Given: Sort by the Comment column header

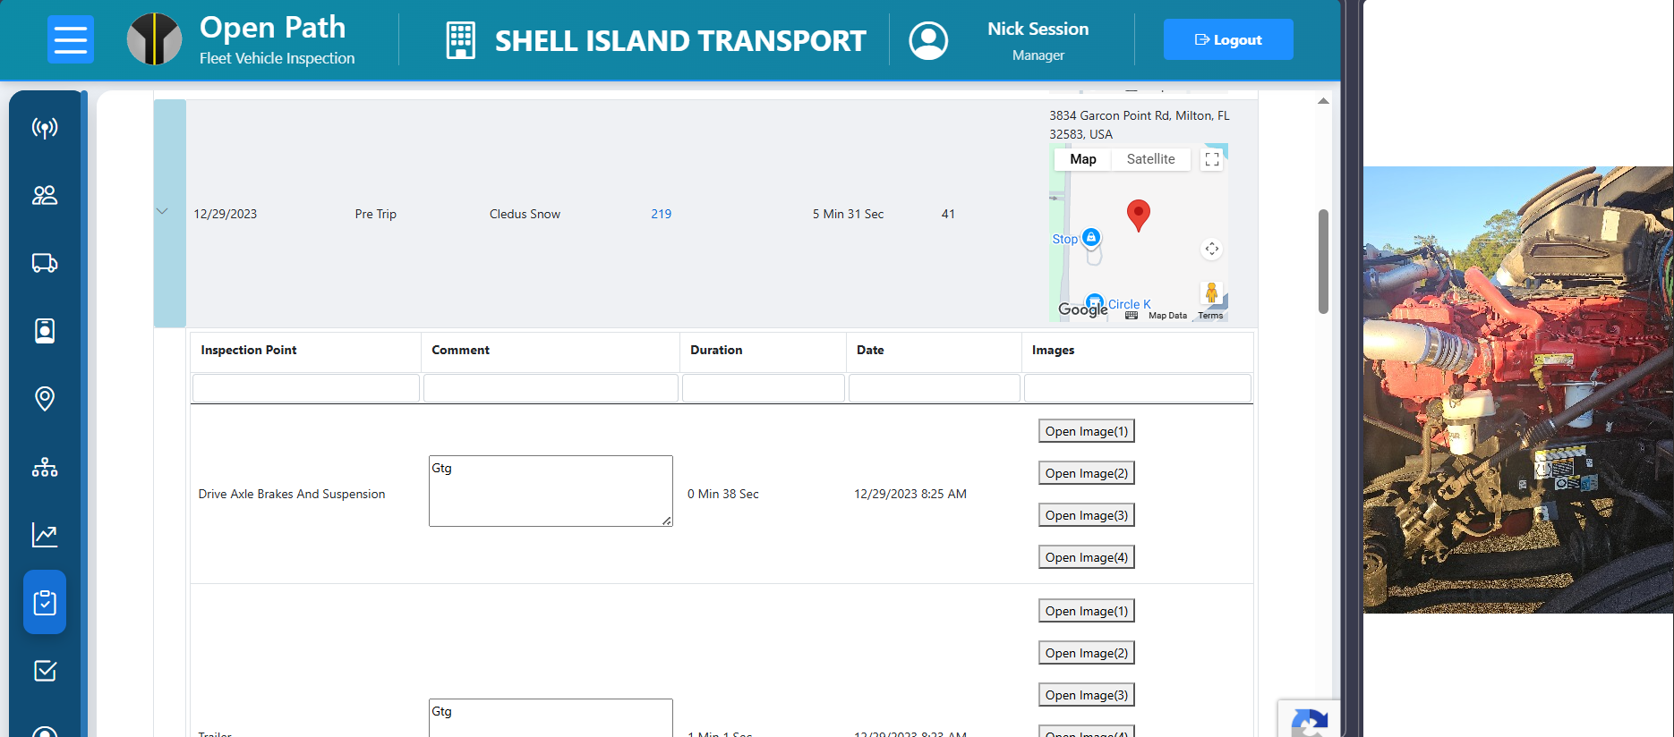Looking at the screenshot, I should [551, 351].
